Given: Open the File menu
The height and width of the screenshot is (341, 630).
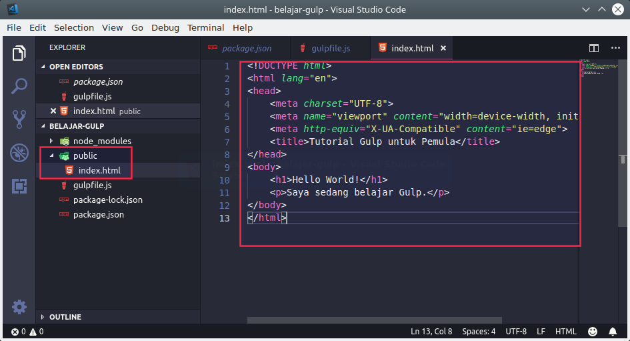Looking at the screenshot, I should point(14,28).
